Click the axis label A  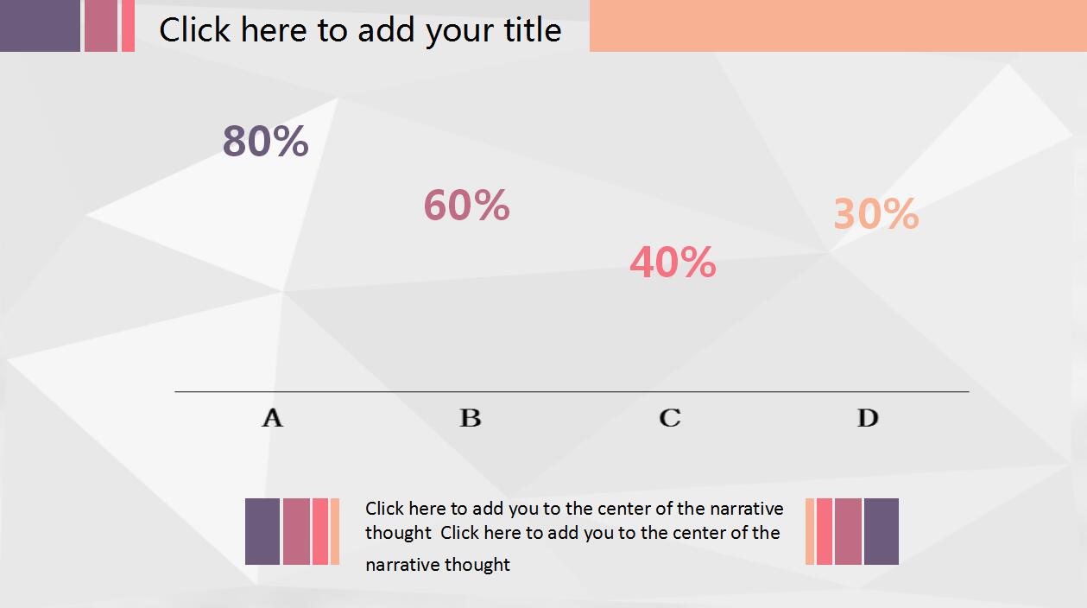point(272,418)
